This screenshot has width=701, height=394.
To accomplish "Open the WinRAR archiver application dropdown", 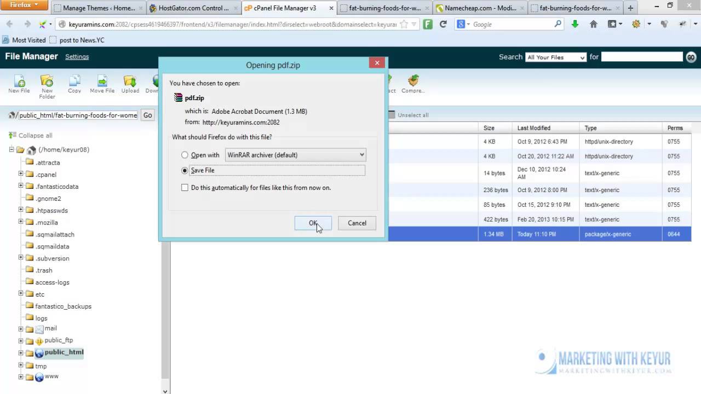I will point(295,155).
